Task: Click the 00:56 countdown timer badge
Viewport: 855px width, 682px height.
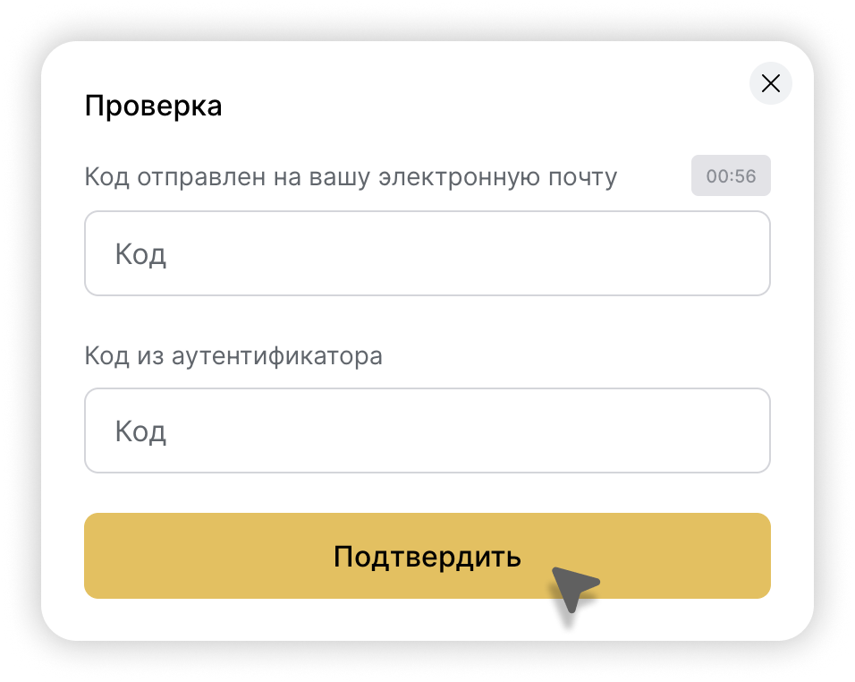Action: pyautogui.click(x=731, y=175)
